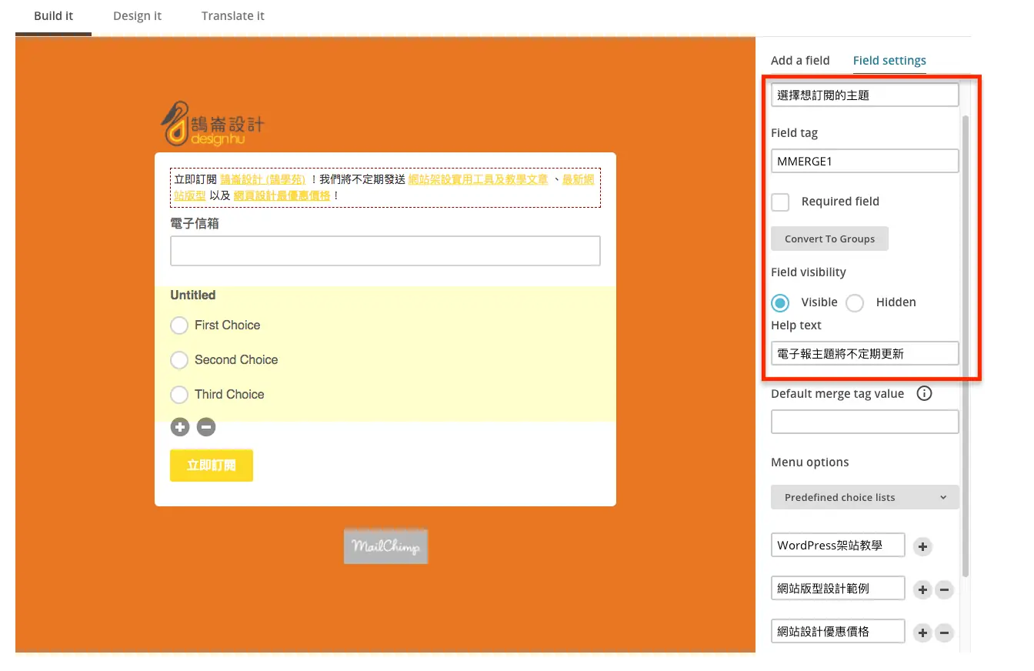Image resolution: width=1034 pixels, height=671 pixels.
Task: Click the yellow 立即訂閱 subscribe button
Action: pyautogui.click(x=212, y=466)
